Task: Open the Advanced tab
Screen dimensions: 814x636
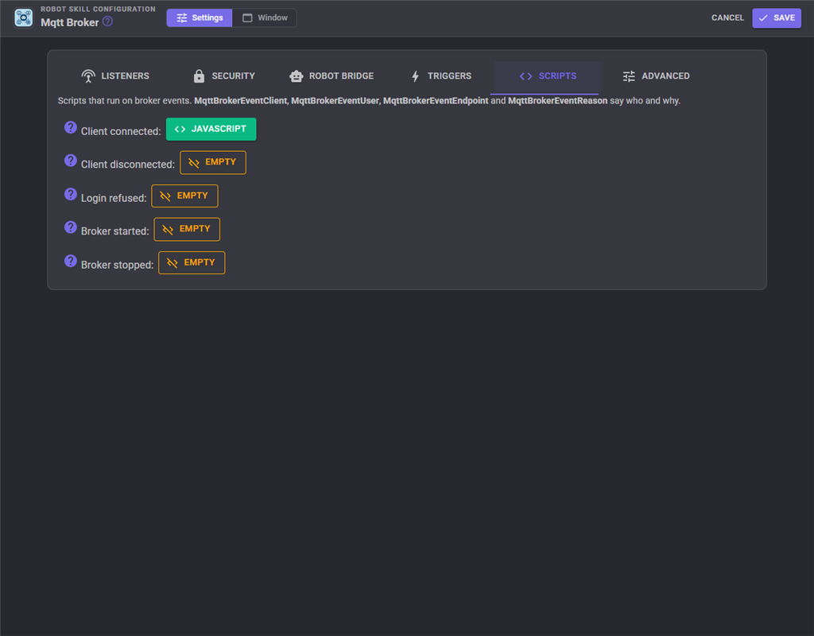Action: (x=656, y=76)
